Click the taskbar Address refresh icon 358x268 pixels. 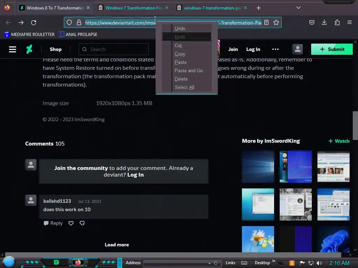coord(216,263)
